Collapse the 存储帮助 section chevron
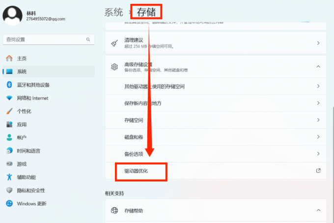 318,210
